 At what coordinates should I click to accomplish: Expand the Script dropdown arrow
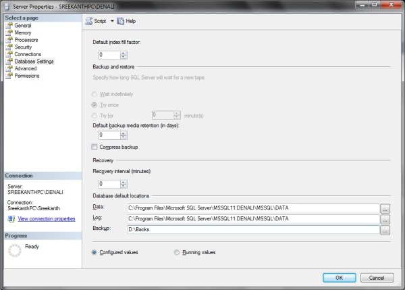click(x=112, y=21)
